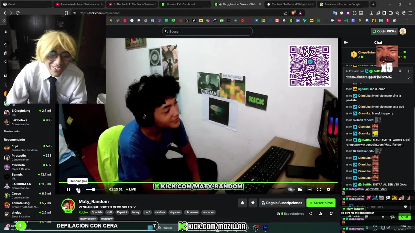Open Brave Shields lion icon
This screenshot has width=415, height=233.
pos(293,13)
